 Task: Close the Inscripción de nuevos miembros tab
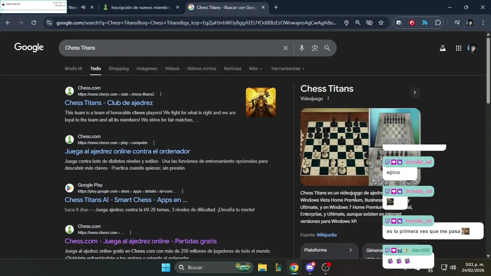(x=177, y=7)
